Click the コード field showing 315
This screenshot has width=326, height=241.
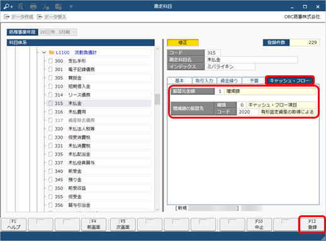tap(212, 53)
